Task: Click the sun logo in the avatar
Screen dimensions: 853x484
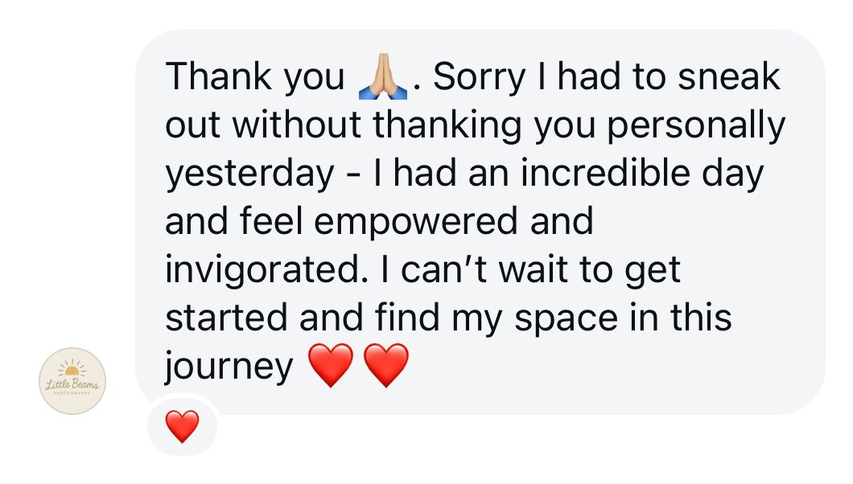Action: click(x=72, y=370)
